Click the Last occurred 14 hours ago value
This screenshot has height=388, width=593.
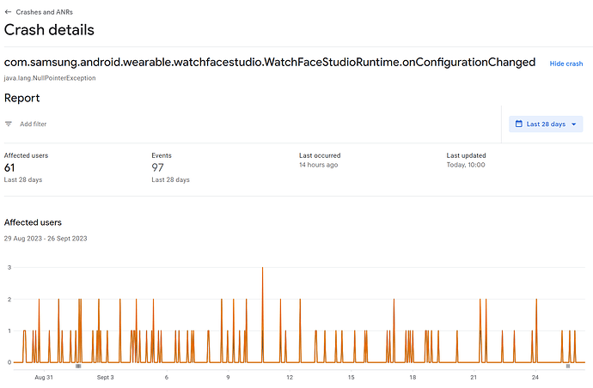[318, 165]
